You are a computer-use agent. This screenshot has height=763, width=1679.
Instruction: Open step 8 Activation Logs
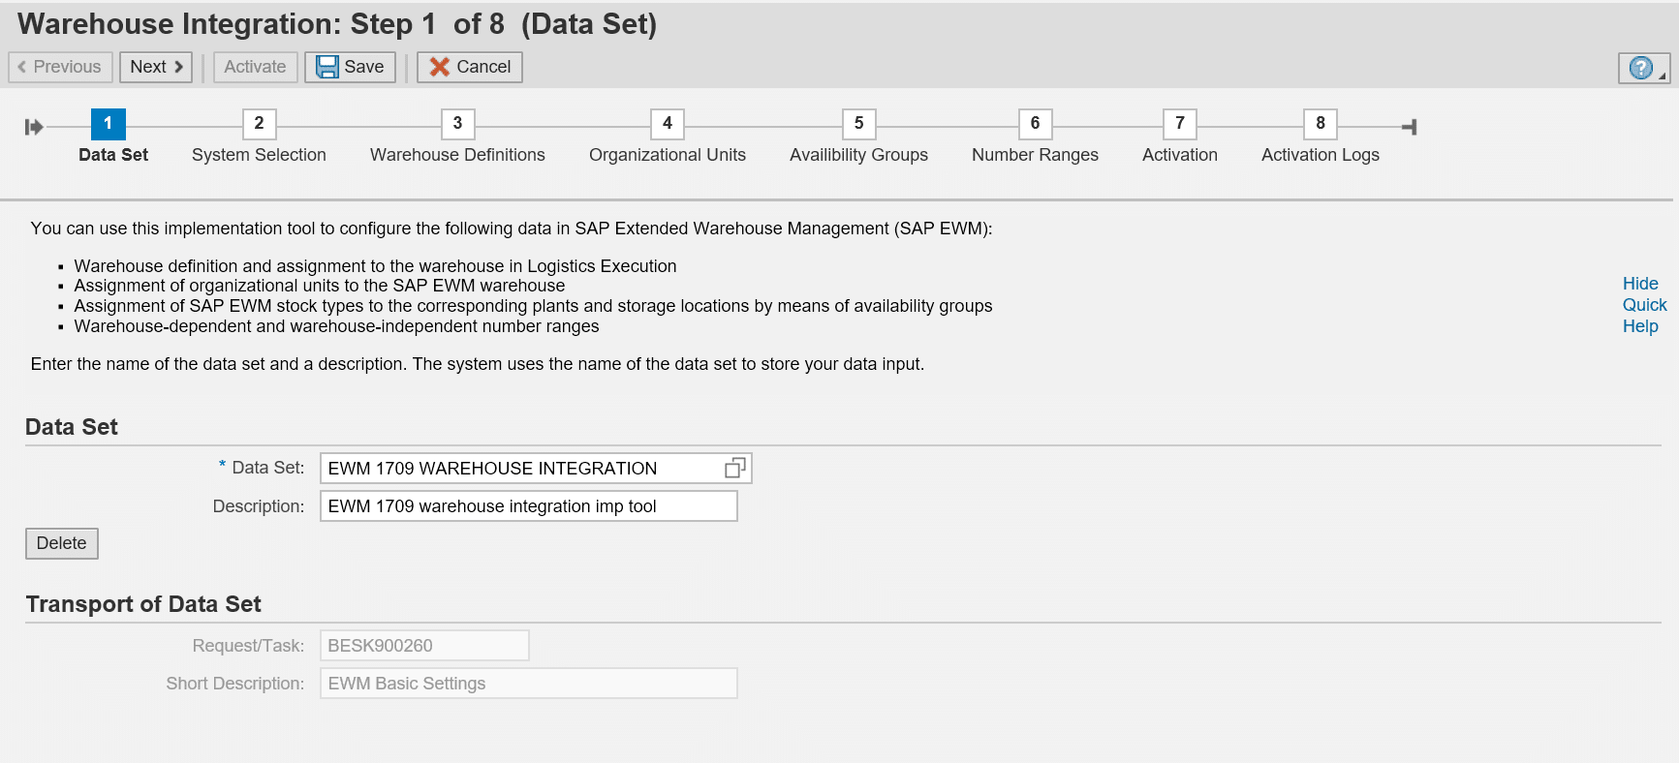pos(1320,124)
